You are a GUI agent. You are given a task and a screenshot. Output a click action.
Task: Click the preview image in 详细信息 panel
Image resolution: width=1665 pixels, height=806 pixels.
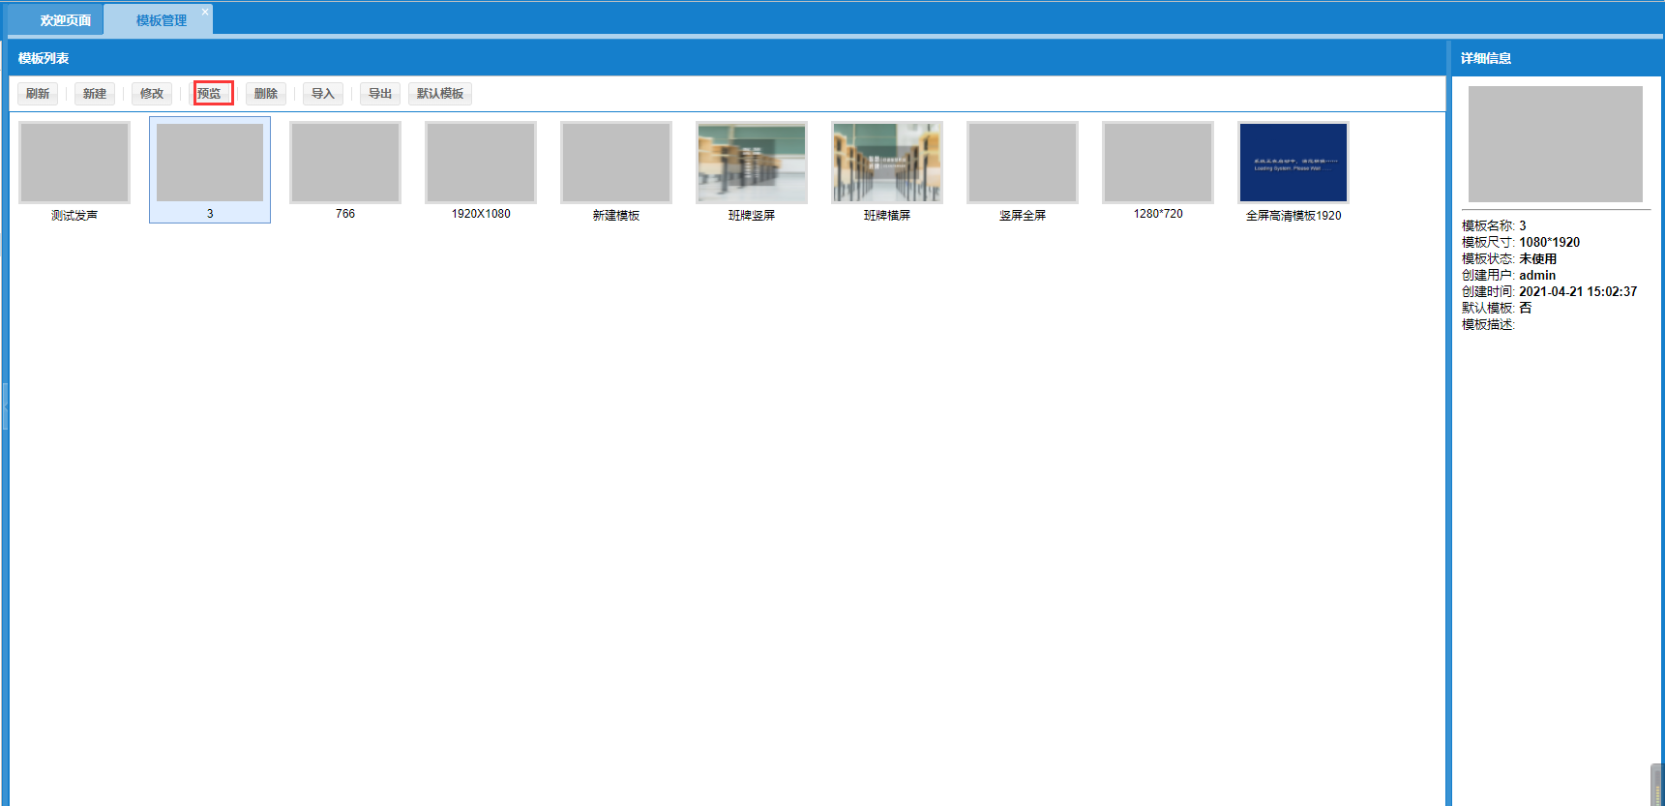pyautogui.click(x=1556, y=144)
